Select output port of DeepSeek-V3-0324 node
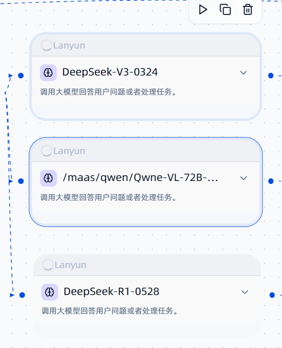This screenshot has width=282, height=348. [270, 75]
